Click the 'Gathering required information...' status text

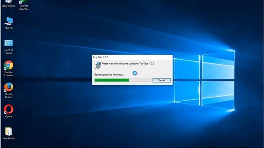(x=110, y=74)
